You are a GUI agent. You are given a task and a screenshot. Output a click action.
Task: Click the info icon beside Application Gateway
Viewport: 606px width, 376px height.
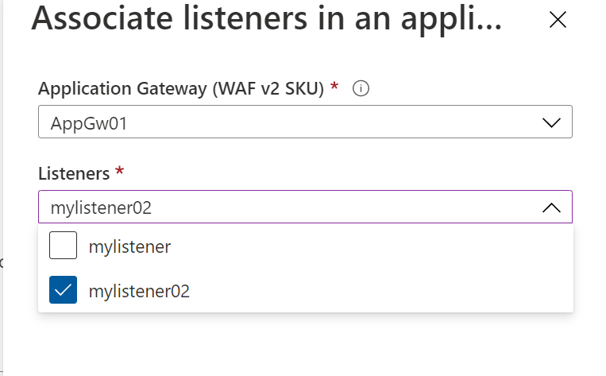[361, 89]
